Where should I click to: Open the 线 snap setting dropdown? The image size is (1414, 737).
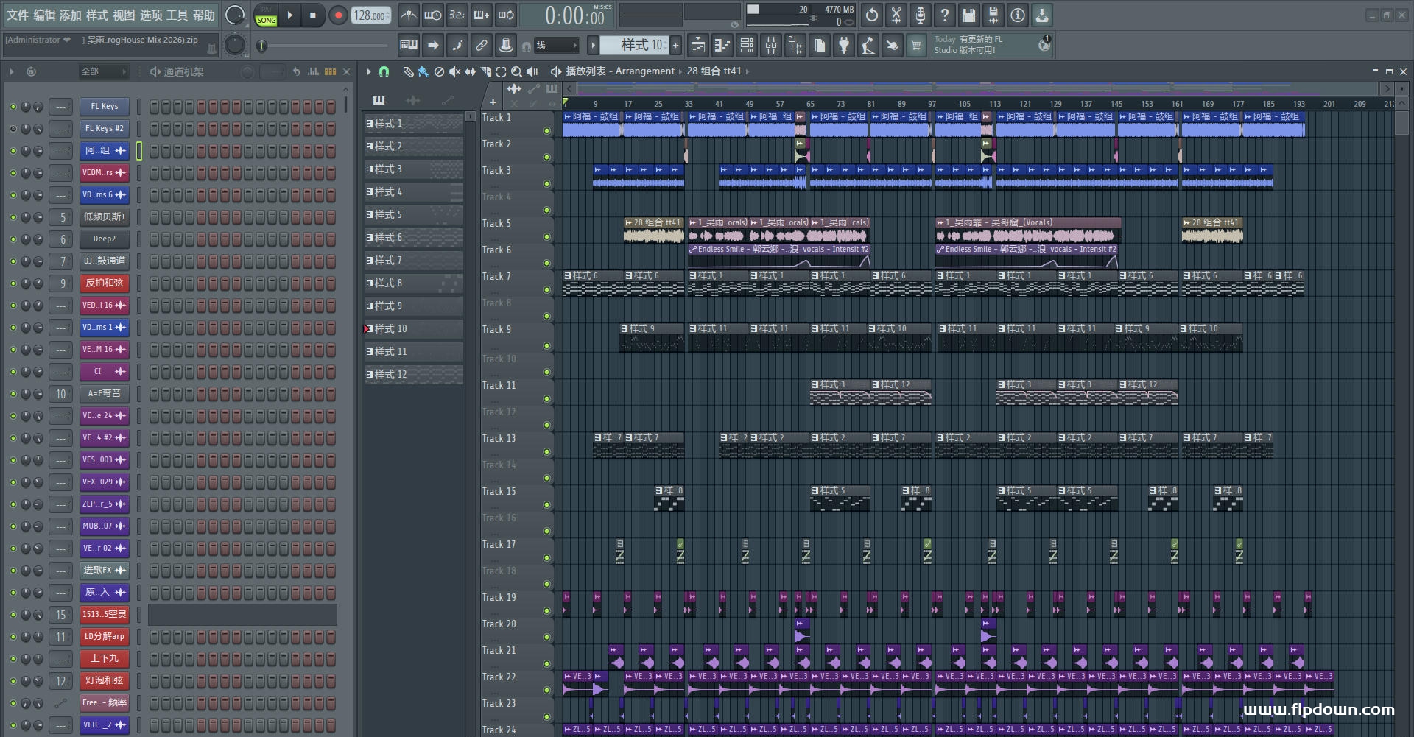[x=556, y=46]
